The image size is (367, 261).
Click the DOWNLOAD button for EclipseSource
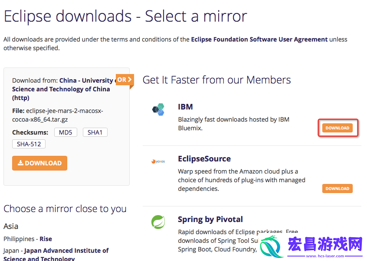pyautogui.click(x=337, y=188)
